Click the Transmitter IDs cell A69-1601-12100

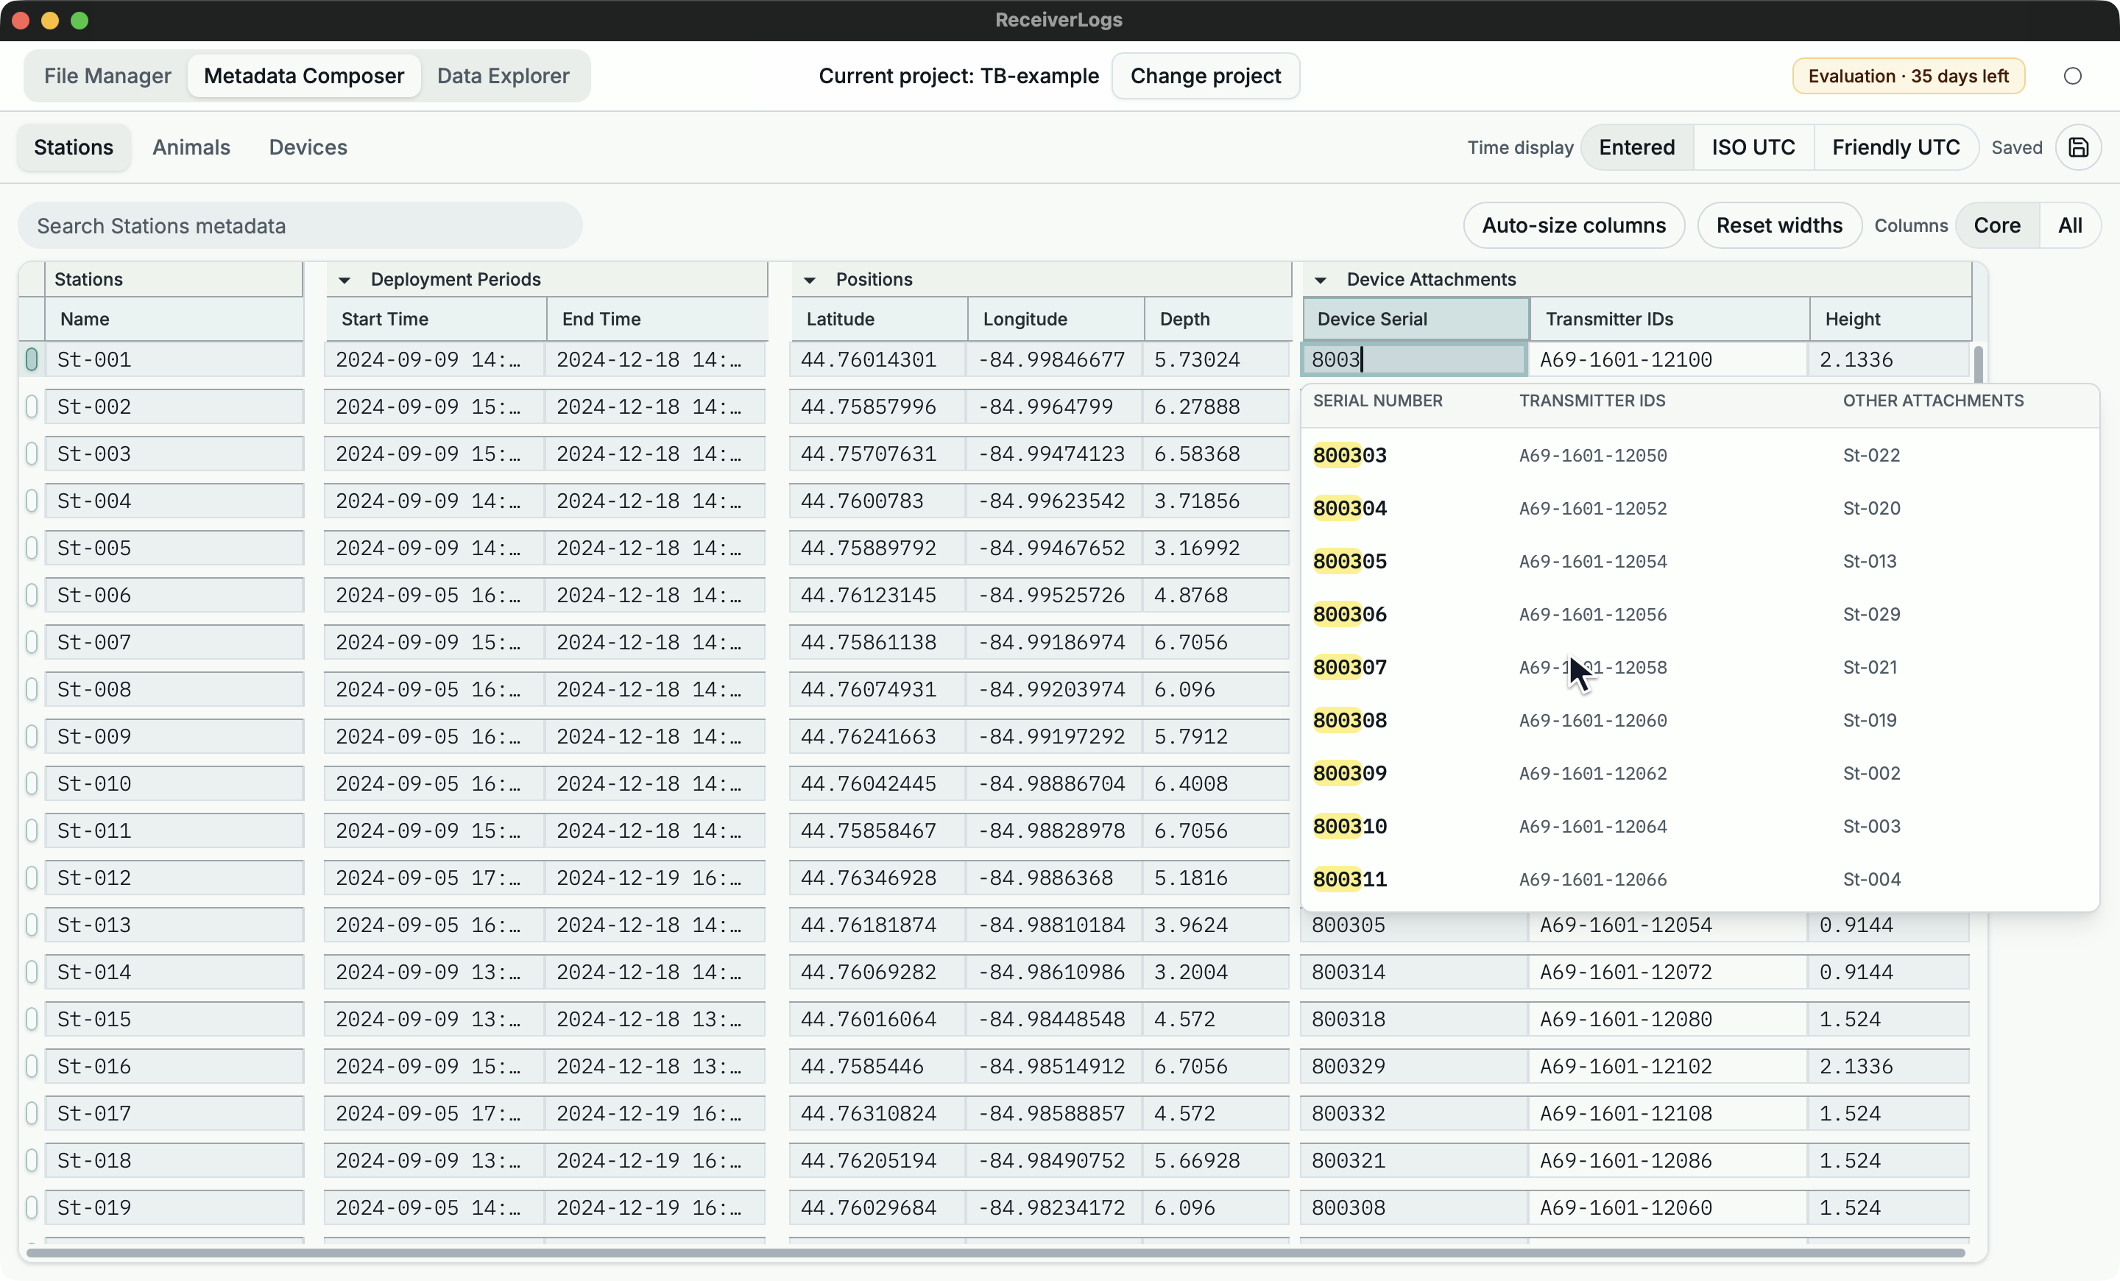tap(1667, 359)
